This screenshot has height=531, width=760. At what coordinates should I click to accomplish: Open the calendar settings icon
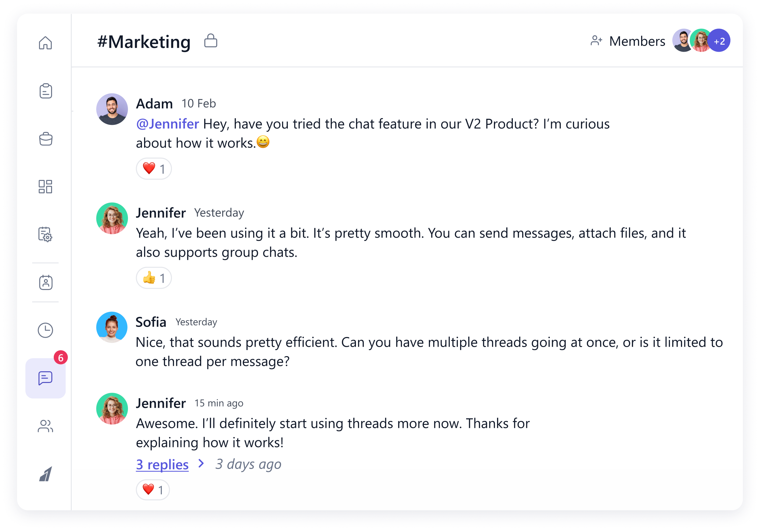pos(45,234)
